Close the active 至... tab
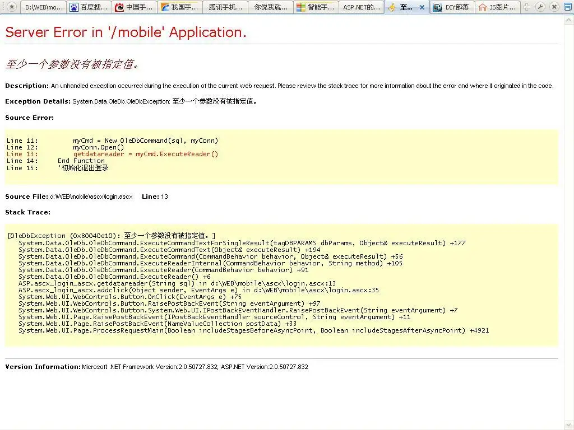 [422, 7]
